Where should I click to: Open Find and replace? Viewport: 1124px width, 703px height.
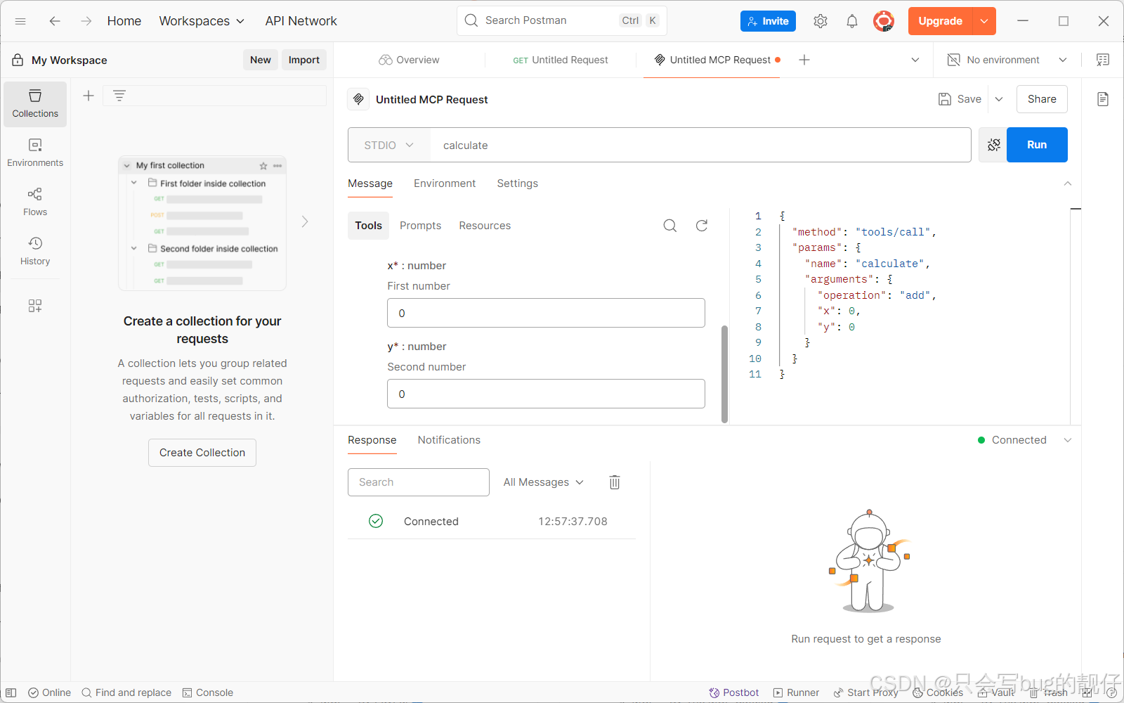[126, 692]
